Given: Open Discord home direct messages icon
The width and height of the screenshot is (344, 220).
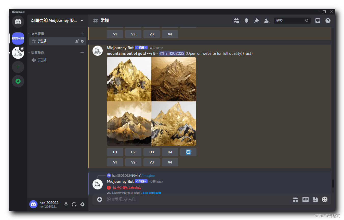Looking at the screenshot, I should coord(18,22).
